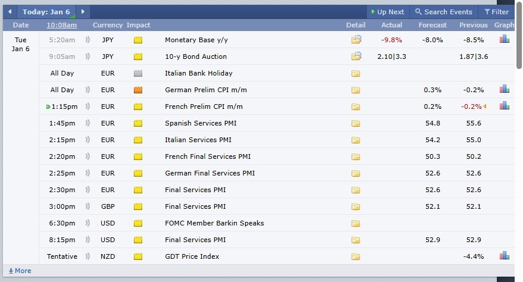
Task: Open detail folder for Italian Bank Holiday
Action: click(x=356, y=73)
